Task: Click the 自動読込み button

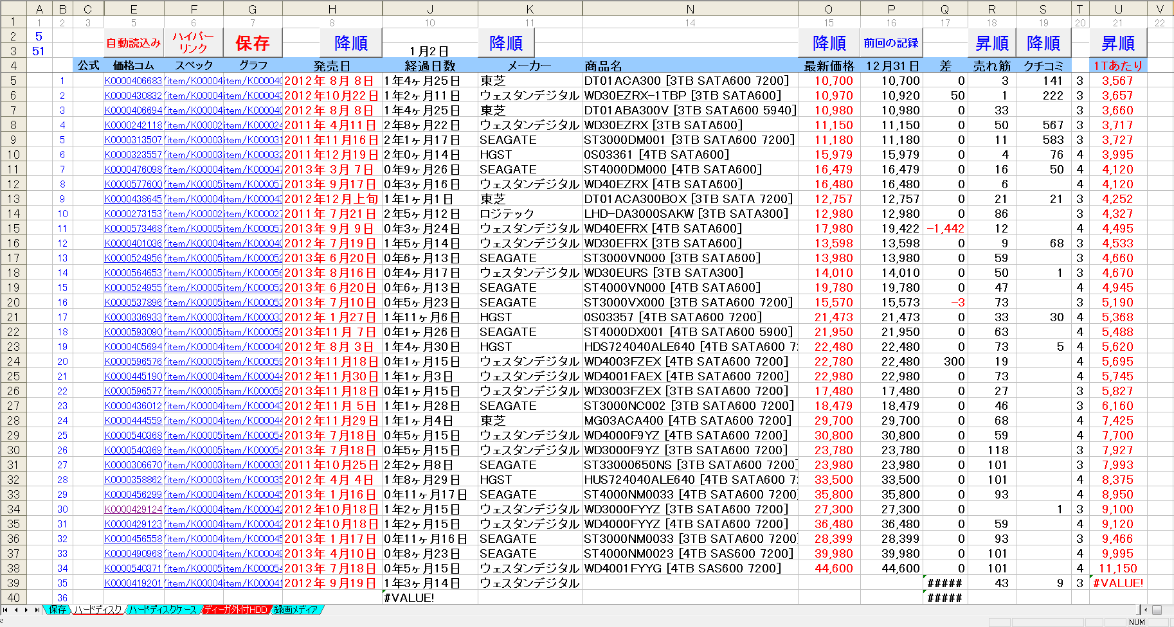Action: [x=134, y=43]
